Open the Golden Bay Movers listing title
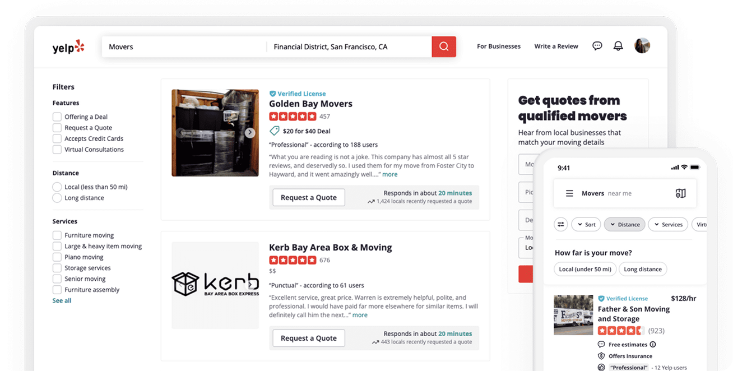 pos(310,104)
